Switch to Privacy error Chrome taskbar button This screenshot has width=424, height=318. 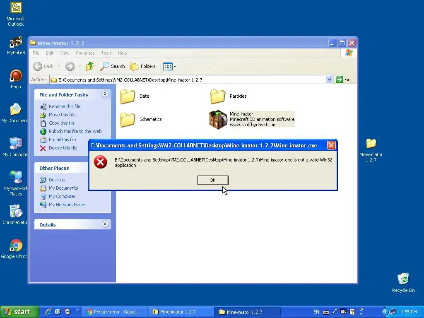[115, 312]
